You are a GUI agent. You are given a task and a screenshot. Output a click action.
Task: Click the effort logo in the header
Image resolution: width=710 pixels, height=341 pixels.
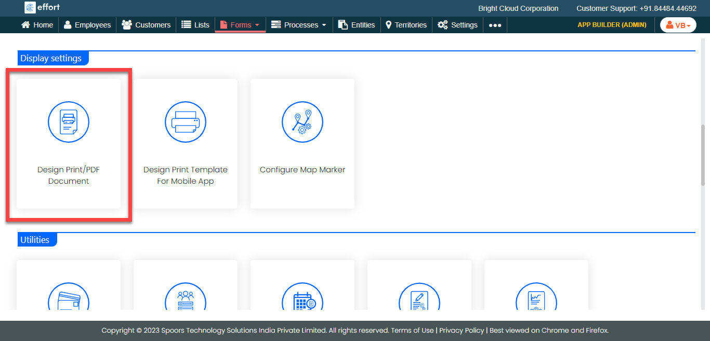tap(43, 7)
